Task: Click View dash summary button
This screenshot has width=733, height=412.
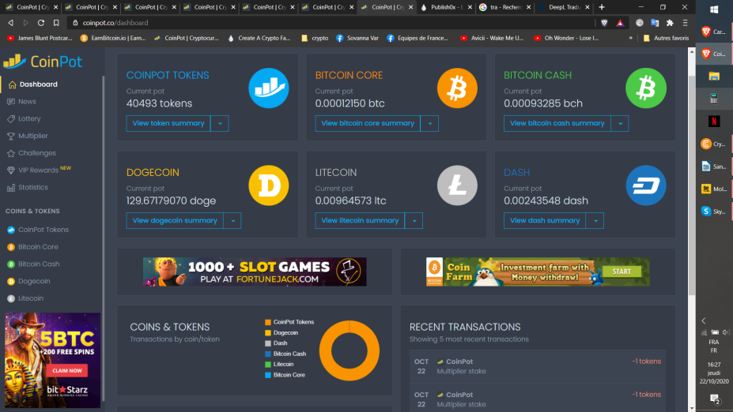Action: [x=545, y=221]
